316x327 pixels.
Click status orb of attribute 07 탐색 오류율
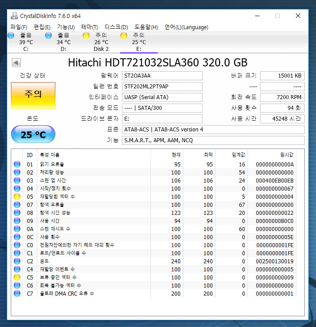coord(17,205)
